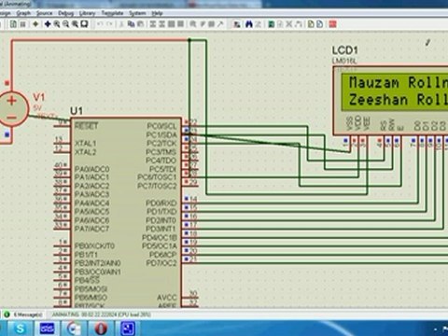Click the Block Move icon
Image resolution: width=448 pixels, height=336 pixels.
[x=161, y=24]
